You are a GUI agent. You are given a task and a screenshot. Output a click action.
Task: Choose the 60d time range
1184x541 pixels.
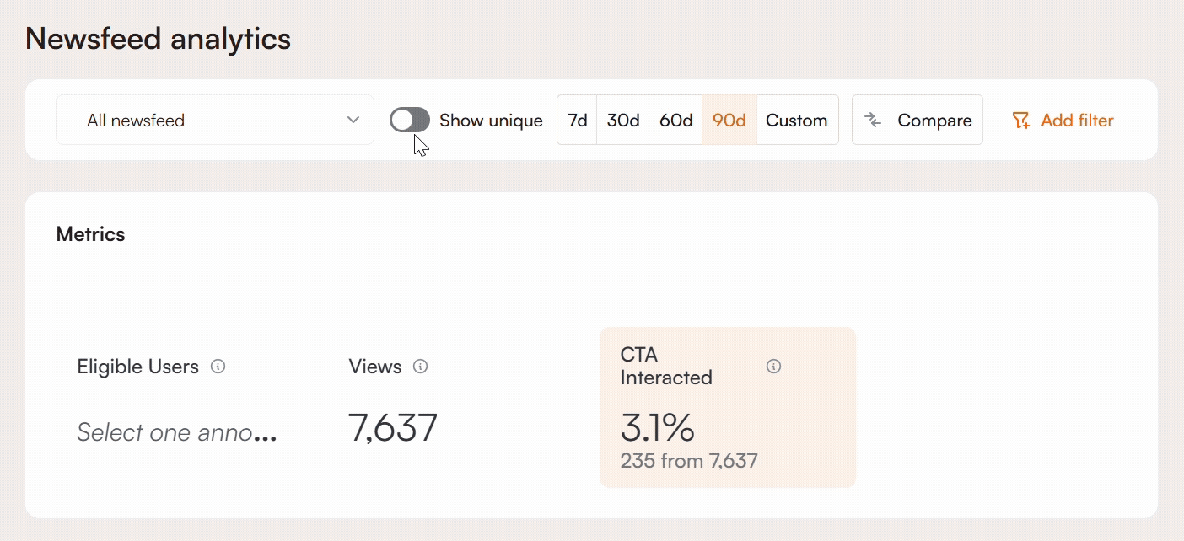coord(675,121)
